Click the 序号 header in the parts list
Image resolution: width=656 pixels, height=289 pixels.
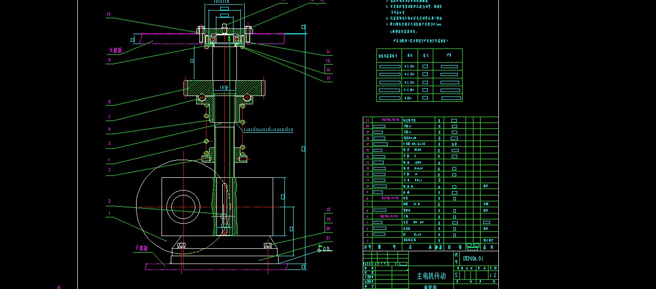point(368,247)
